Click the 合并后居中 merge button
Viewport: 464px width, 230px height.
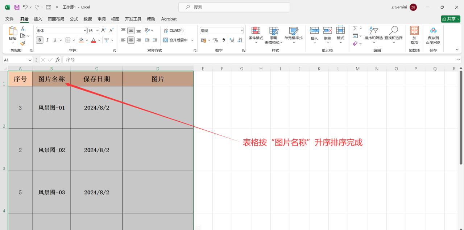point(175,40)
